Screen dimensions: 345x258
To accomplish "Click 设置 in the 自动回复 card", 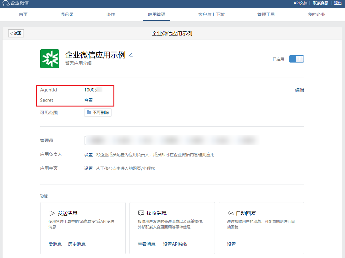I will click(x=232, y=244).
